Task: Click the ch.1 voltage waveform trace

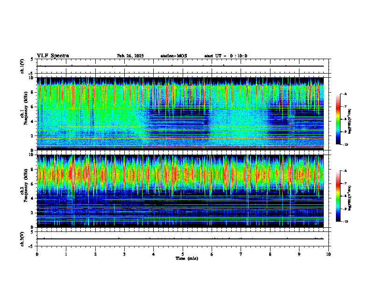Action: (180, 66)
